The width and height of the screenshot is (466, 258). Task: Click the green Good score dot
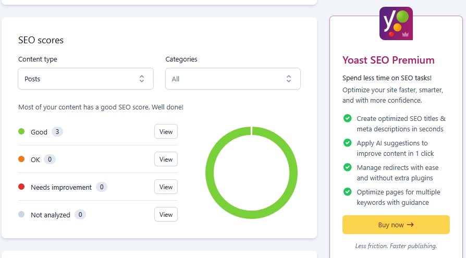(21, 131)
